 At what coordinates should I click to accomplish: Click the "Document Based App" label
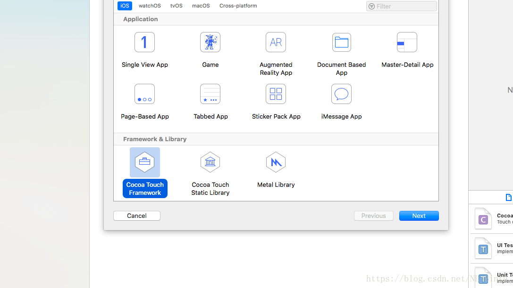(342, 69)
